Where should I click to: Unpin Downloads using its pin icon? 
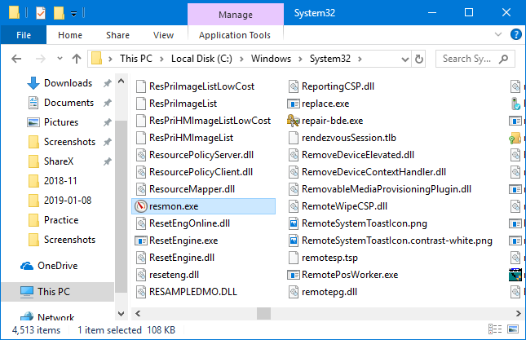pos(108,83)
